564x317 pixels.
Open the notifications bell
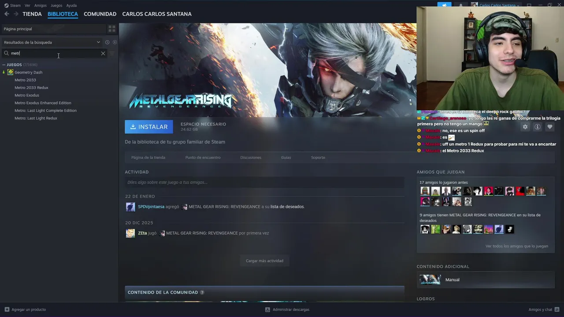click(461, 5)
